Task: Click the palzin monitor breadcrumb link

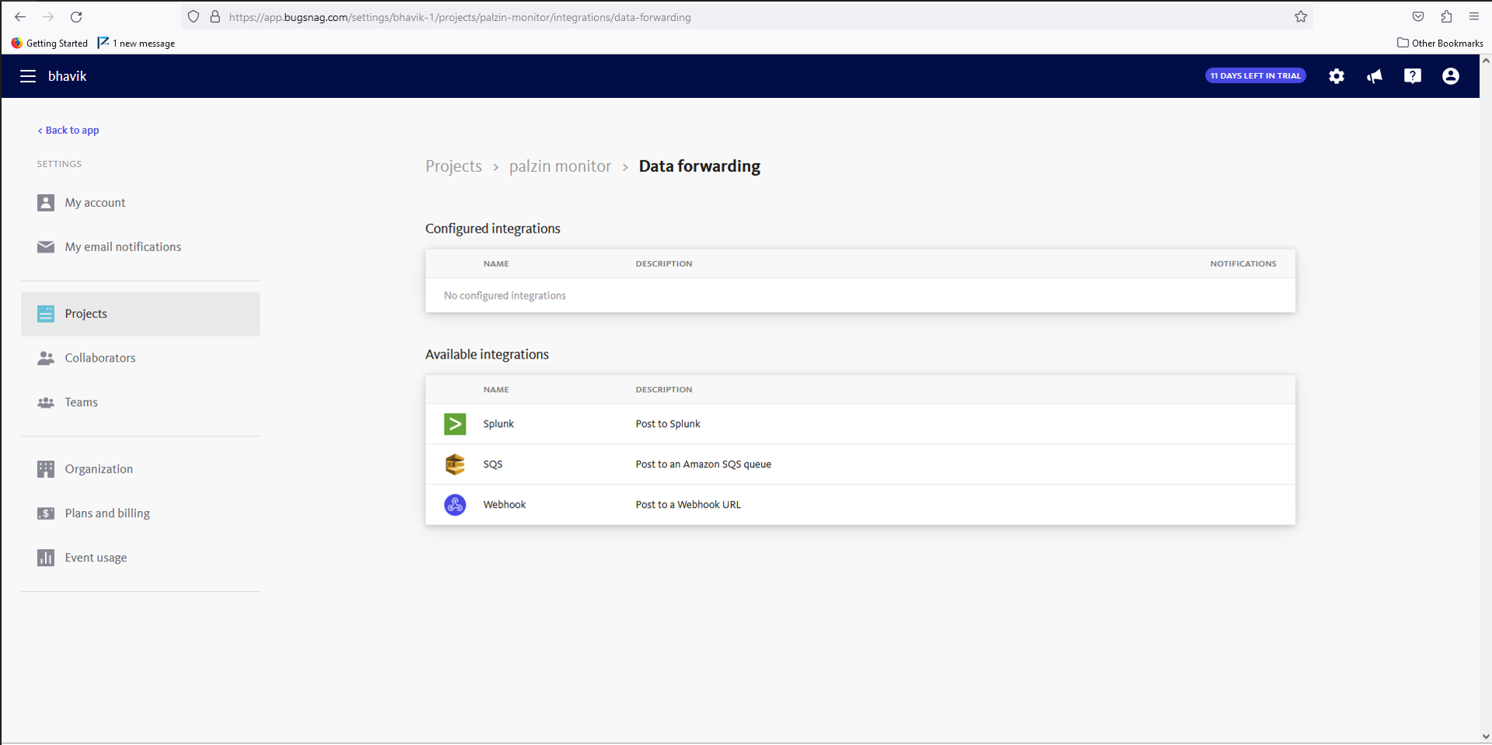Action: click(560, 166)
